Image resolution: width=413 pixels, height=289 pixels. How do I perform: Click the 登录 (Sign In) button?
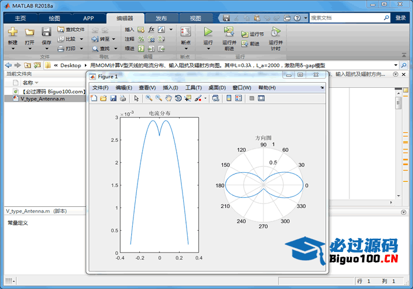[401, 18]
